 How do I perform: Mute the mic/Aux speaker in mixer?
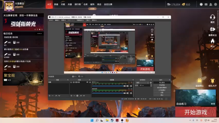[128, 86]
